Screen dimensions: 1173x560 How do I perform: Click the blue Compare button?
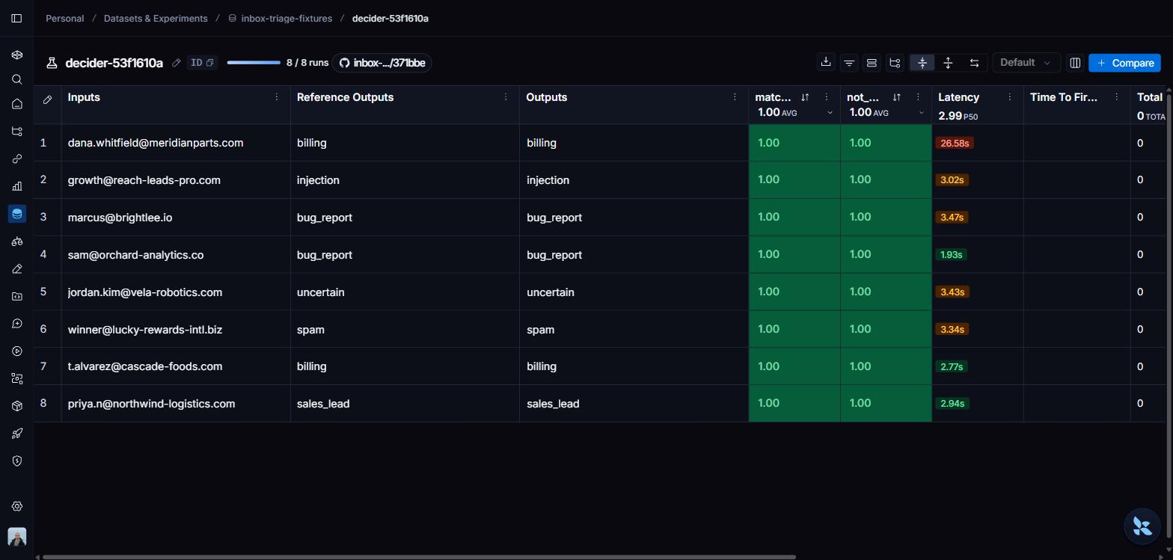click(x=1124, y=63)
